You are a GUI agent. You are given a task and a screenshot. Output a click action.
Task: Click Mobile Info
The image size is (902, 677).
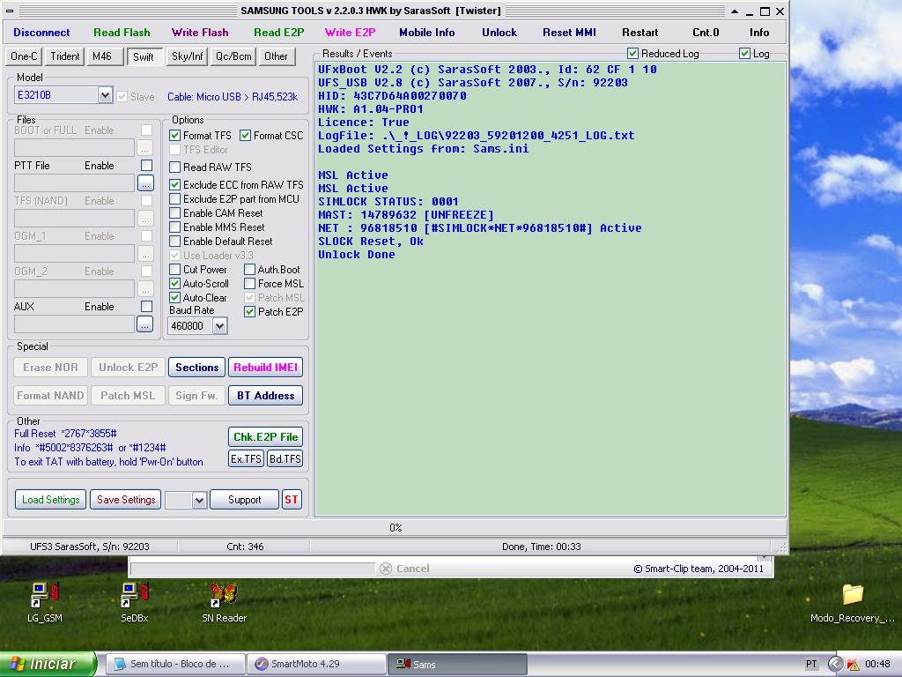427,33
